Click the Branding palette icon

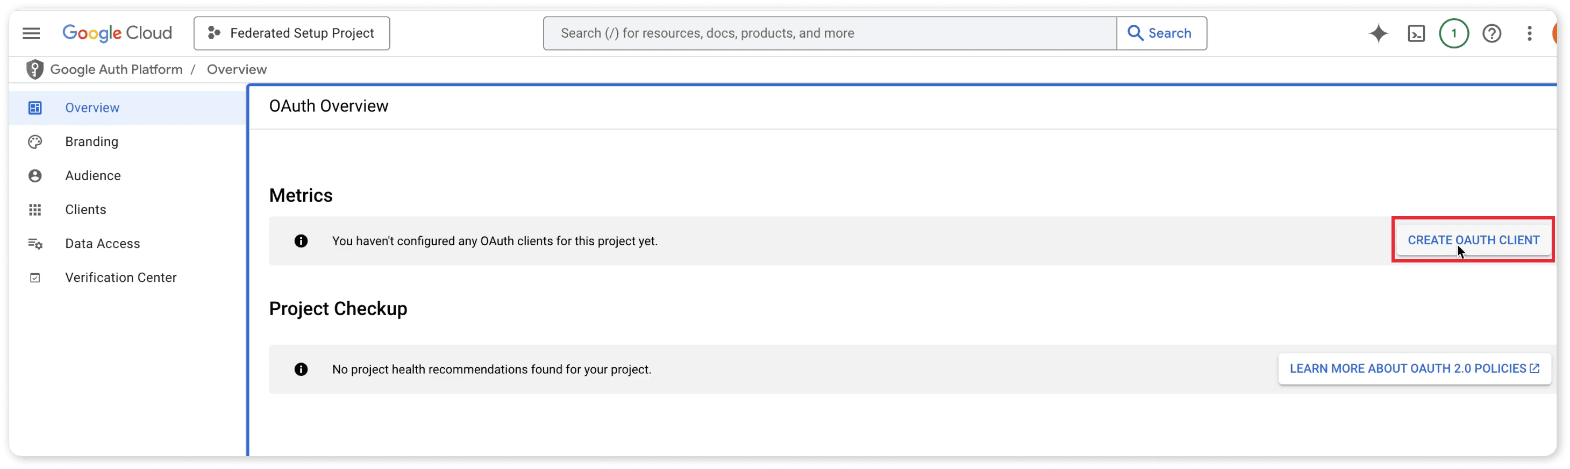(35, 141)
